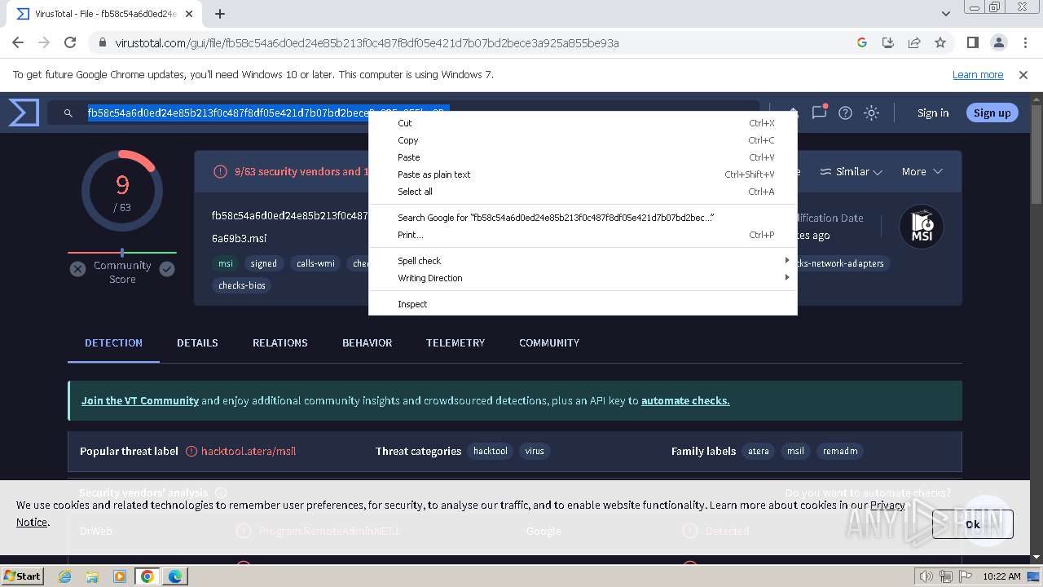Image resolution: width=1043 pixels, height=587 pixels.
Task: Click the install/download icon in address bar
Action: 888,42
